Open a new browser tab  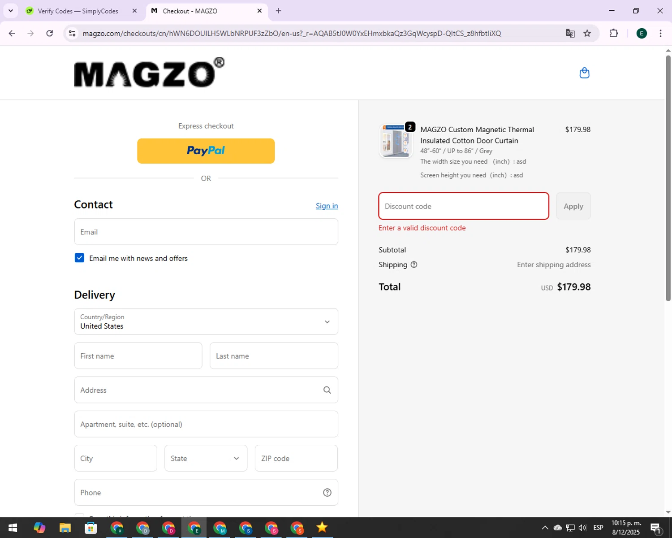[x=278, y=11]
